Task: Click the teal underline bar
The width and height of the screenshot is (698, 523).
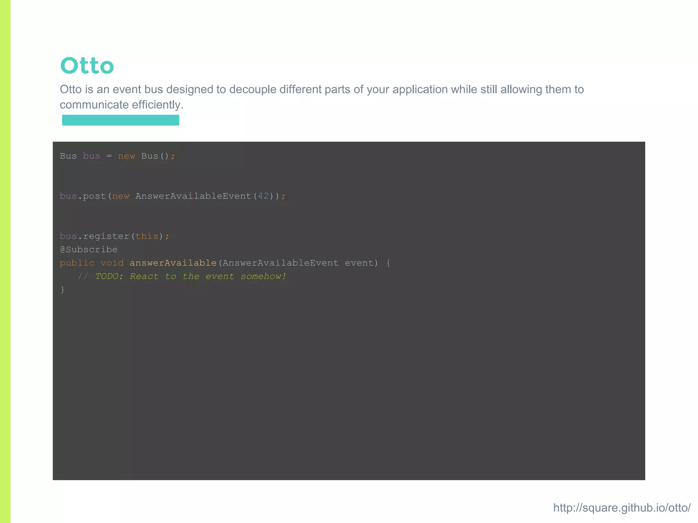Action: [x=120, y=120]
